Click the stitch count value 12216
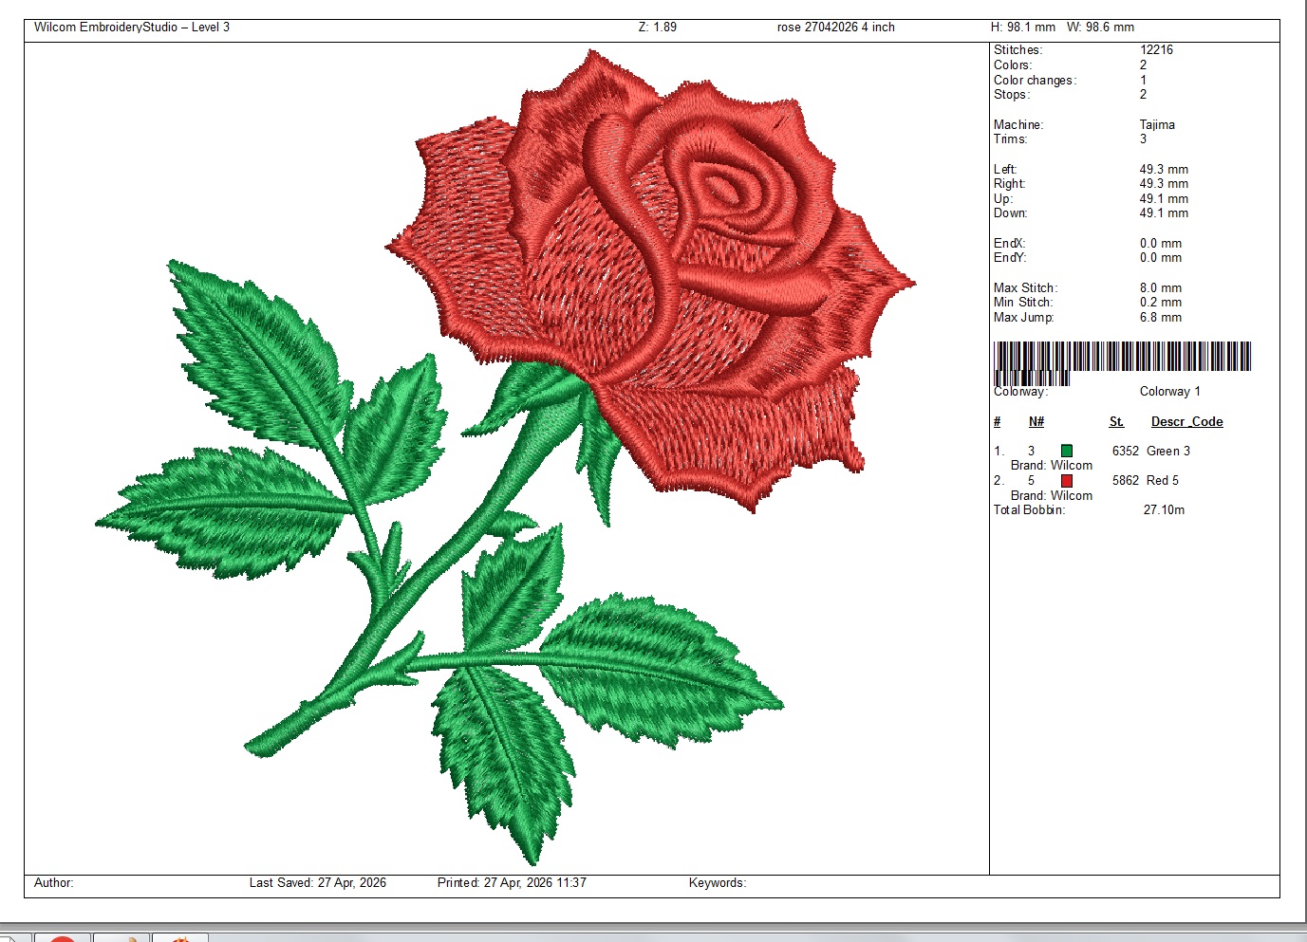Image resolution: width=1307 pixels, height=942 pixels. (x=1156, y=50)
